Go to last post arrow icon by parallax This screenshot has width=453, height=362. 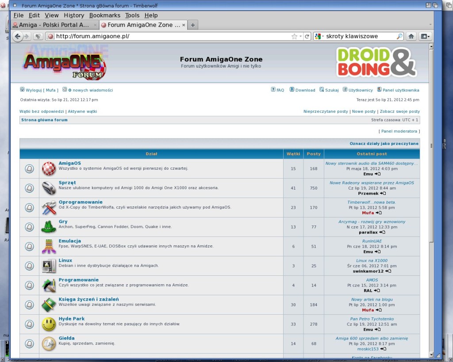tap(382, 232)
